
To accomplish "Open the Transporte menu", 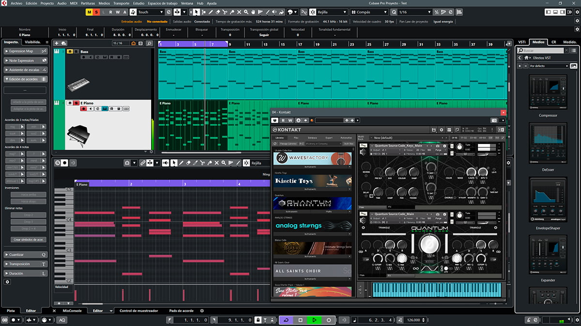I will coord(121,3).
